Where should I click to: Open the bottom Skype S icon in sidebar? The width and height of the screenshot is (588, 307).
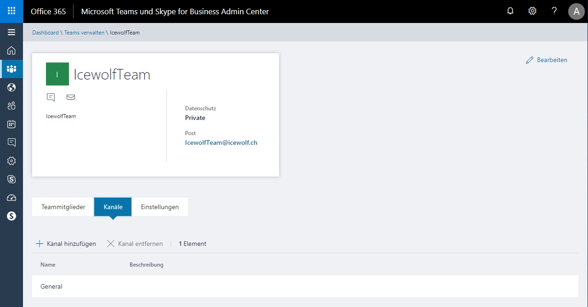pyautogui.click(x=11, y=216)
